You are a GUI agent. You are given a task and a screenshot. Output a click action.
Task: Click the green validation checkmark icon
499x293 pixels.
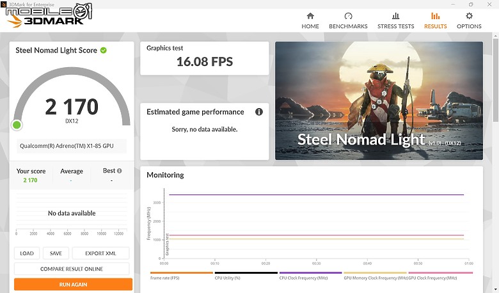coord(104,51)
